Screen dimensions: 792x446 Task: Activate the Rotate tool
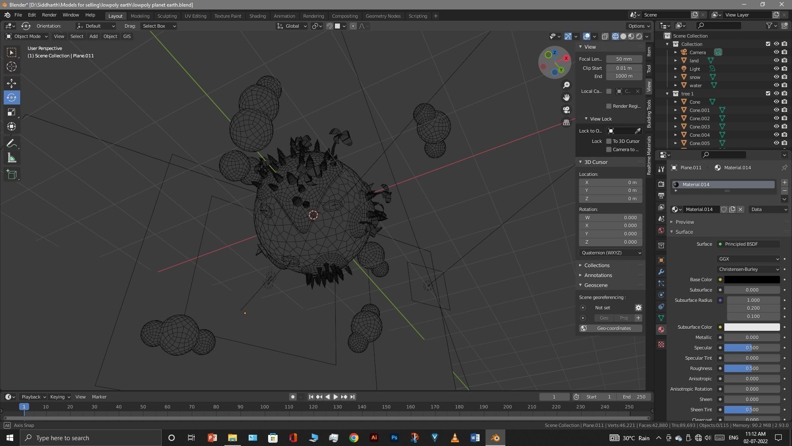click(12, 97)
